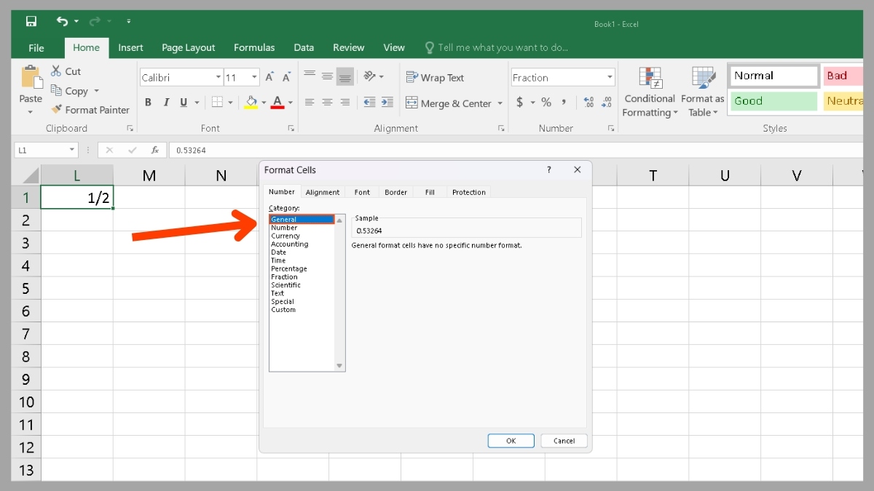Click Increase Decimal icon
The image size is (874, 491).
pos(588,103)
